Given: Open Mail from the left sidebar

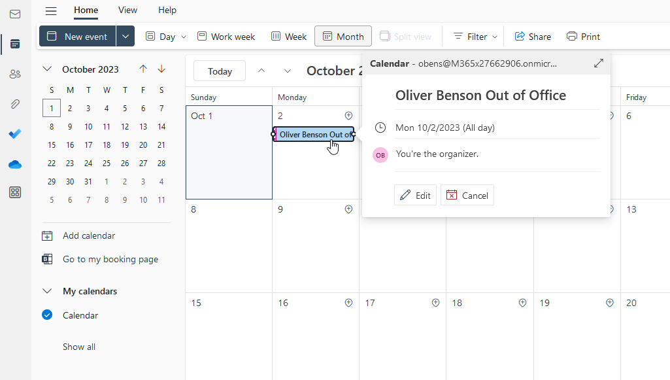Looking at the screenshot, I should 15,14.
